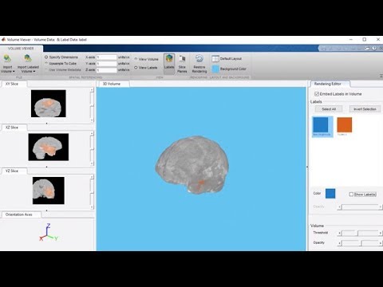
Task: Click the Volume Opacity slider right arrow
Action: [381, 243]
